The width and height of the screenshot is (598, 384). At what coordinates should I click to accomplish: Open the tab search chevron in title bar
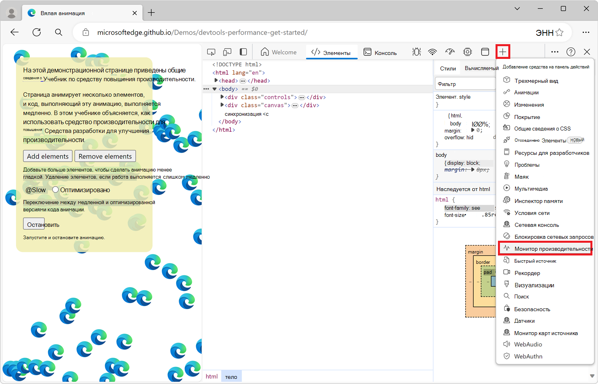pos(517,8)
